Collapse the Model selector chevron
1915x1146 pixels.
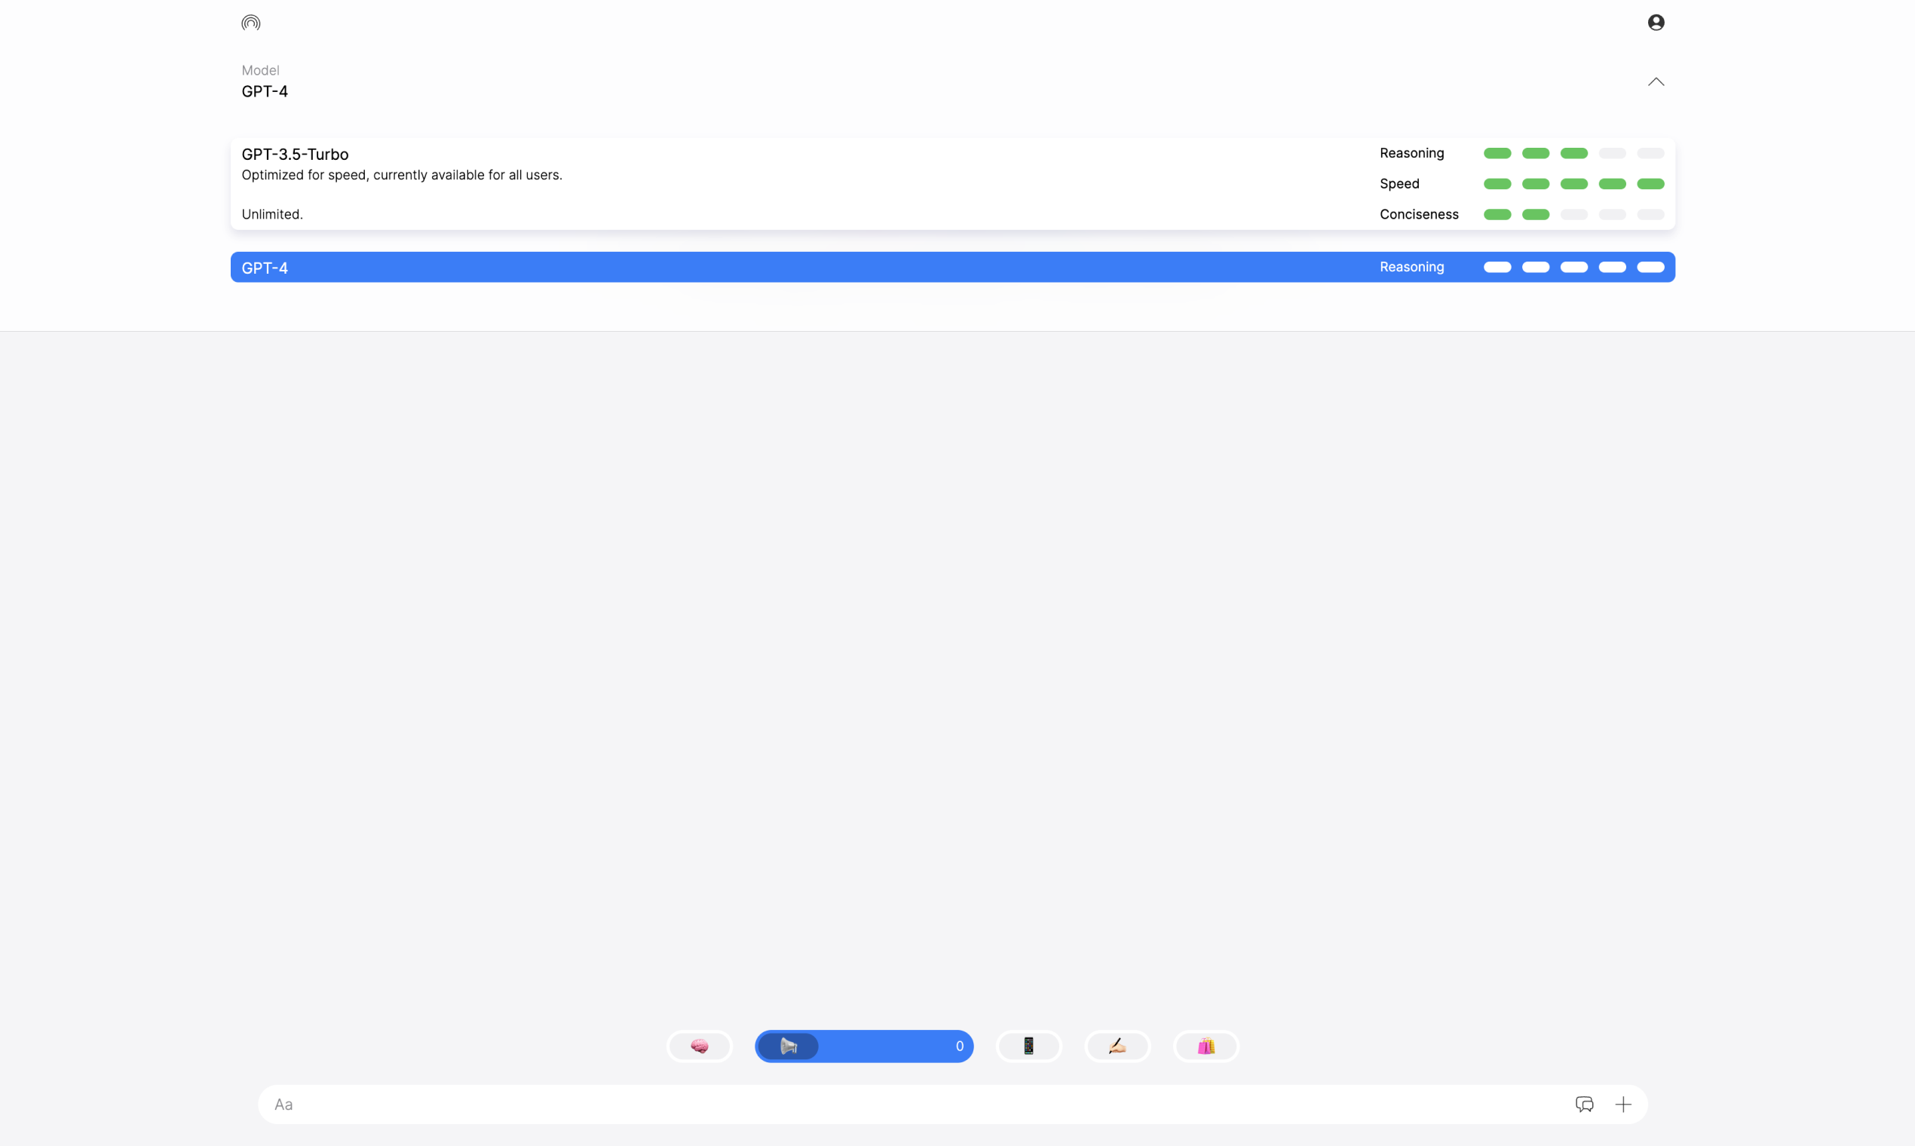[1656, 82]
